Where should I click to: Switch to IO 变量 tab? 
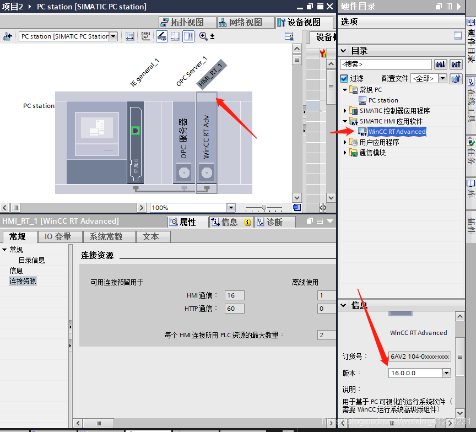click(x=59, y=236)
